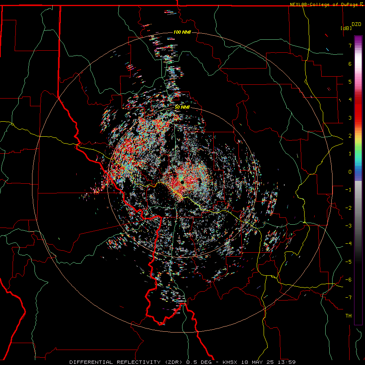Click the TH label below the scale

tap(348, 316)
